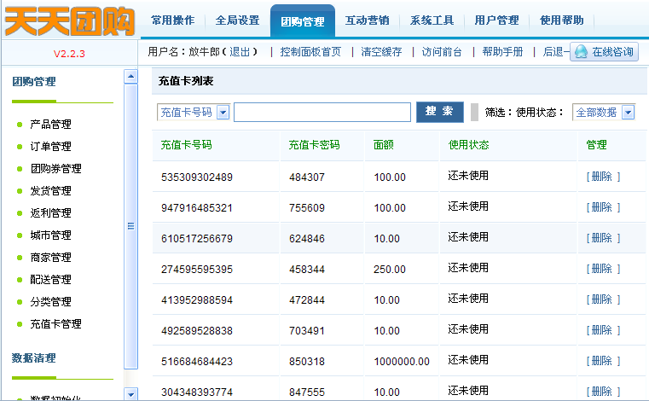Screen dimensions: 649x401
Task: Open the 帮助手册 help manual link
Action: (x=502, y=52)
